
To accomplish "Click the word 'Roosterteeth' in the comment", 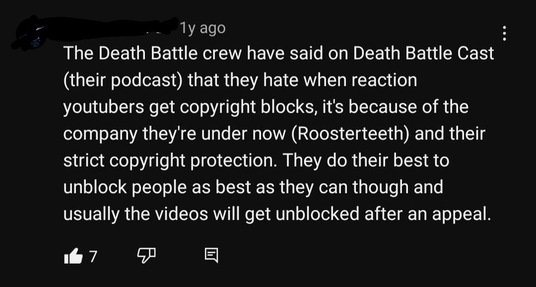I will click(350, 133).
